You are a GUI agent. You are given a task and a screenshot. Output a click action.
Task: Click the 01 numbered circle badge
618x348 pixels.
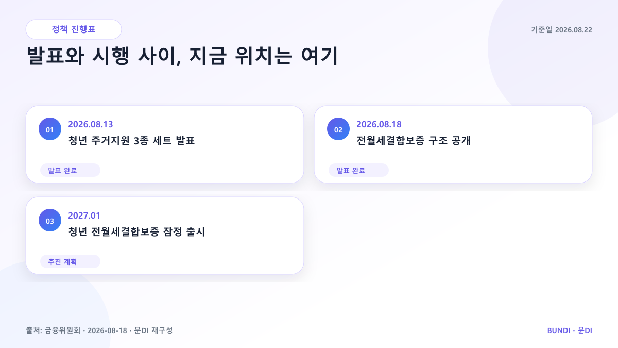[50, 129]
